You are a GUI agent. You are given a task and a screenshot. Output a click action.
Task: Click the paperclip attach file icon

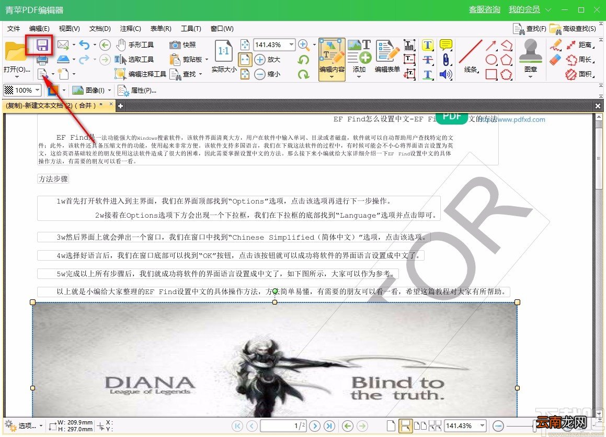446,60
